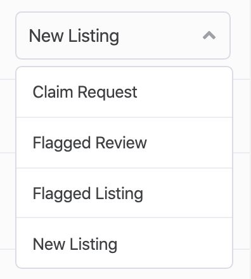Click the selected New Listing value text

click(74, 36)
